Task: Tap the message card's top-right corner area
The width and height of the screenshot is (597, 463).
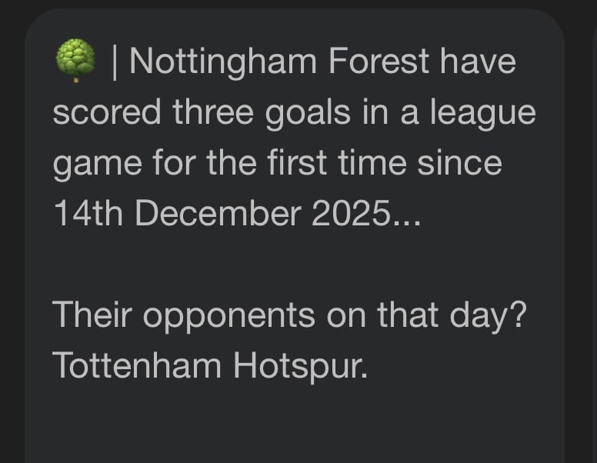Action: pyautogui.click(x=539, y=31)
